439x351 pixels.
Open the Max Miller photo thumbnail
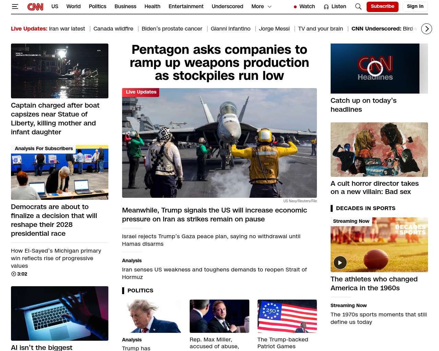tap(219, 316)
